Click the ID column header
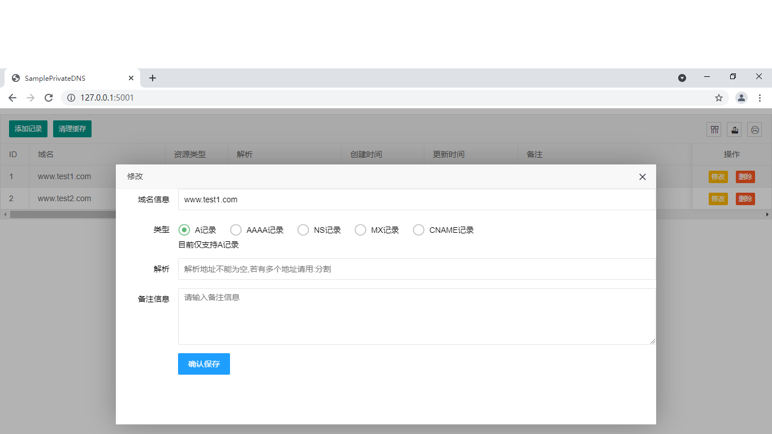The width and height of the screenshot is (772, 434). pos(15,154)
